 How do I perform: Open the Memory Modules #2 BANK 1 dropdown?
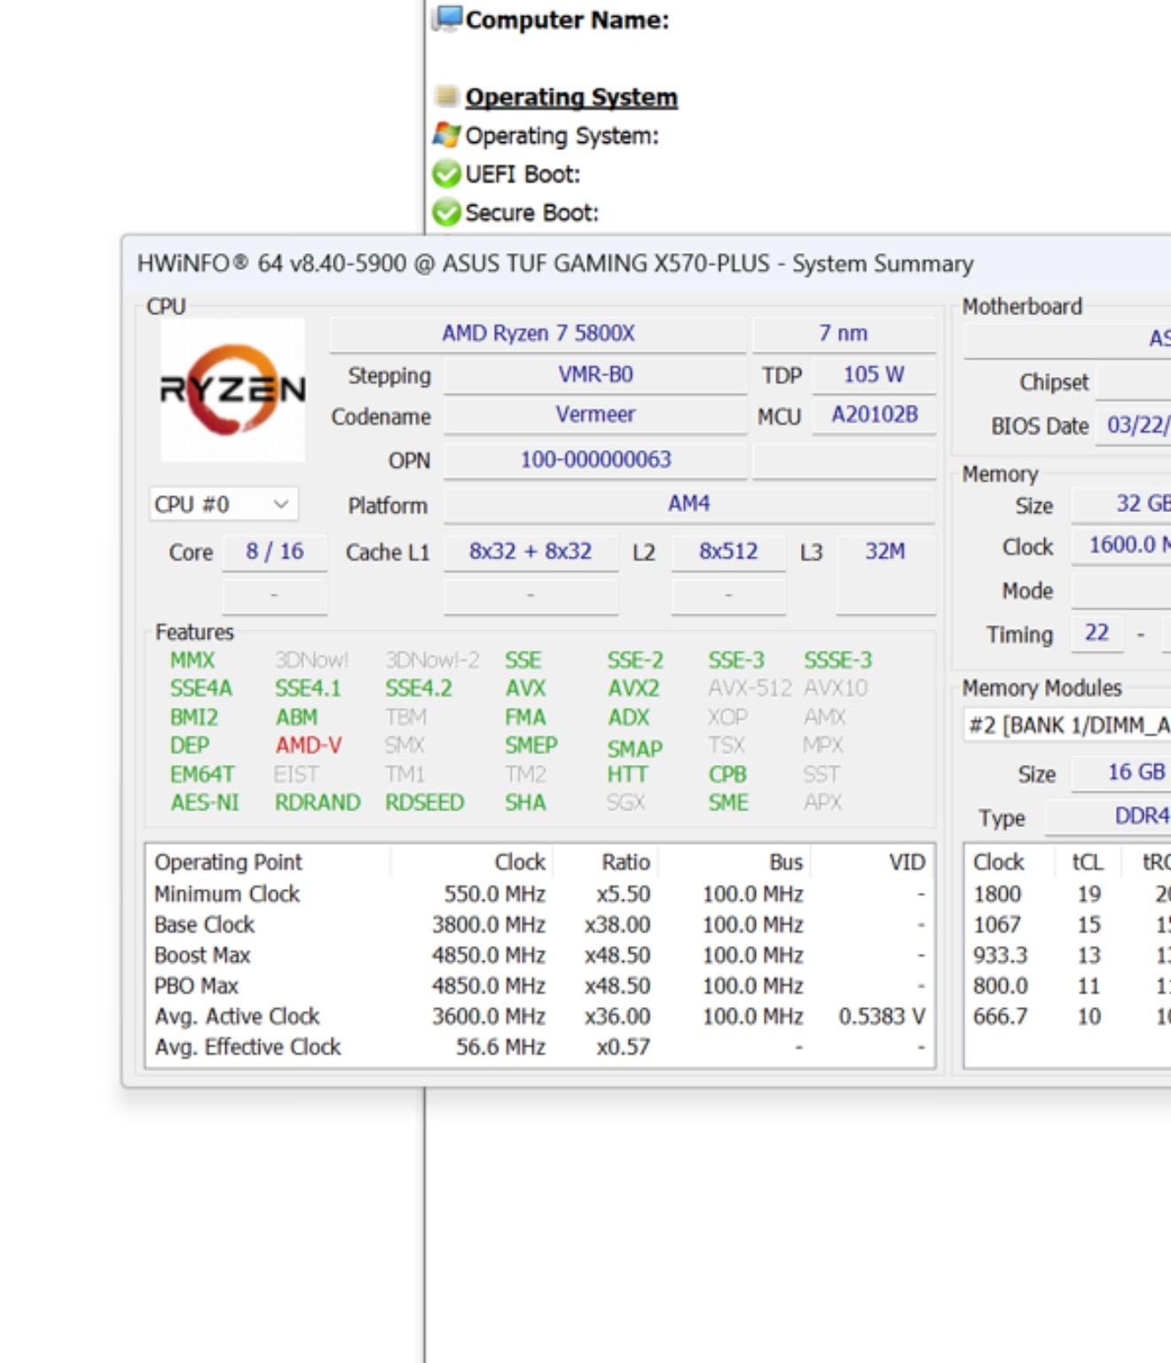[1067, 725]
